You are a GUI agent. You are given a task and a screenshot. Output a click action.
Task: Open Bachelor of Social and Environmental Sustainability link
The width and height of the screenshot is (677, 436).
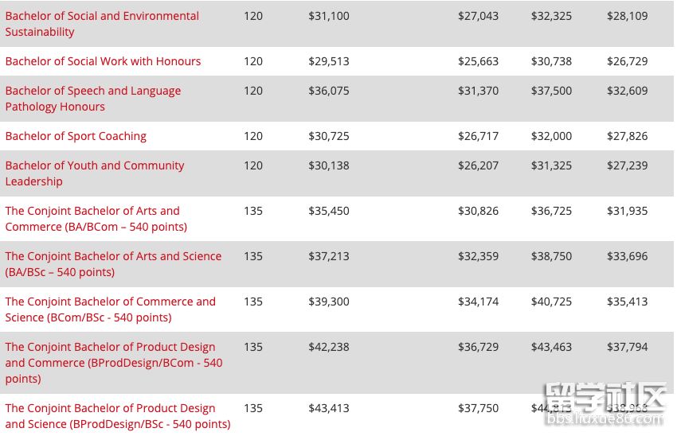pos(102,24)
